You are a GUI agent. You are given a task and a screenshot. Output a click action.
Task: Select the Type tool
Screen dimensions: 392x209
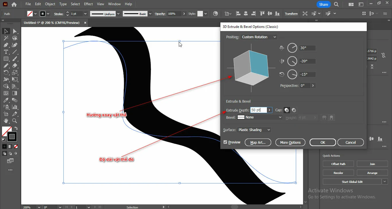tap(6, 52)
